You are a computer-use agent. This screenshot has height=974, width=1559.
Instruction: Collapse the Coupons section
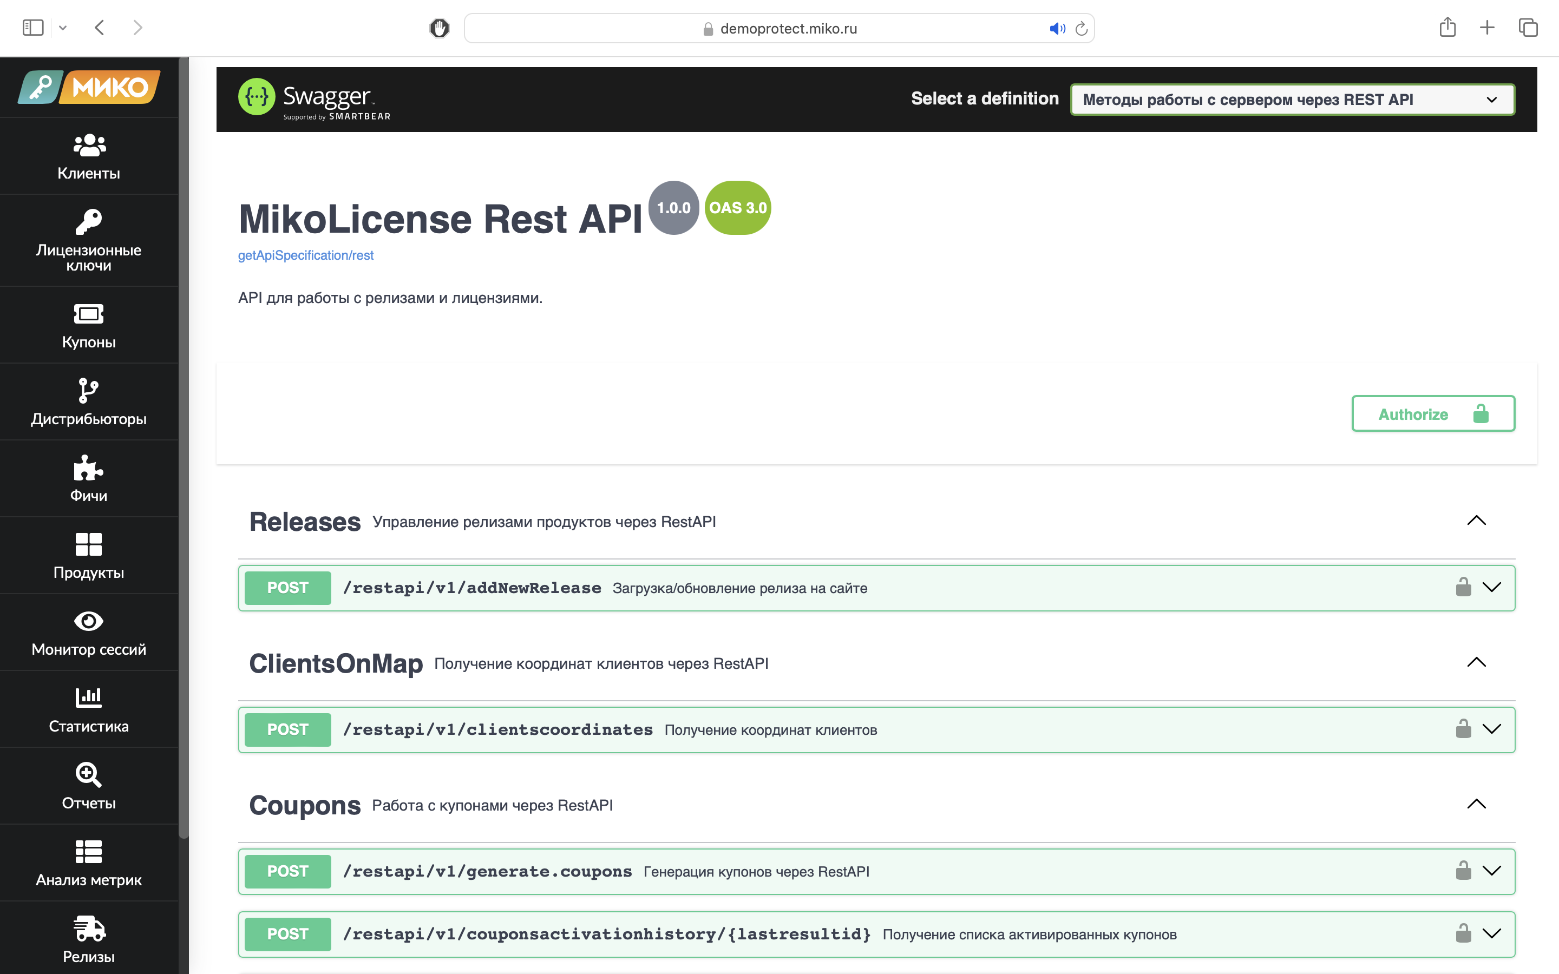[x=1476, y=804]
